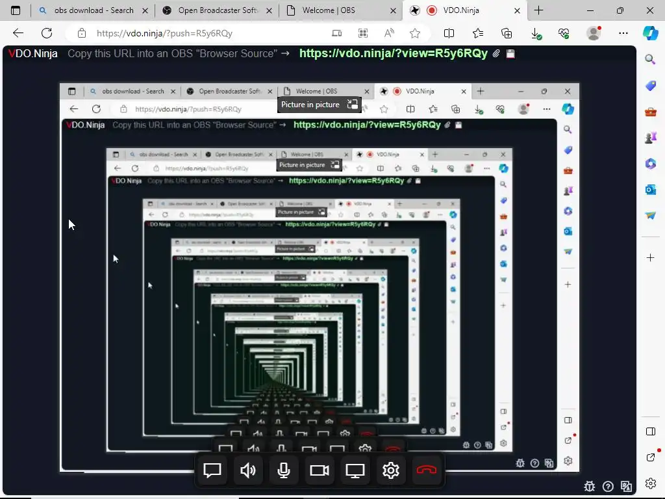
Task: Open the paper plane Drop sidebar icon
Action: (x=651, y=216)
